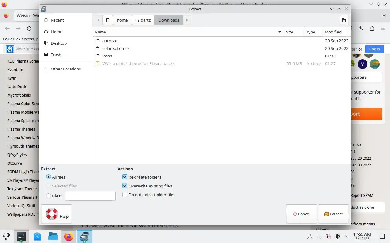This screenshot has height=243, width=390.
Task: Click the show desktop icon on the panel
Action: coord(382,236)
